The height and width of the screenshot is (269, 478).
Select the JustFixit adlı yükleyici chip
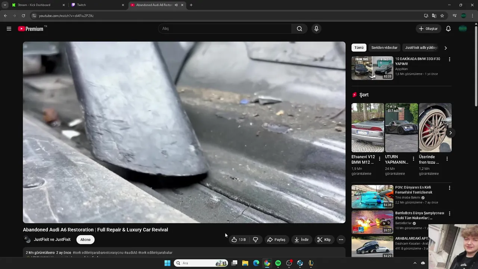(x=421, y=48)
